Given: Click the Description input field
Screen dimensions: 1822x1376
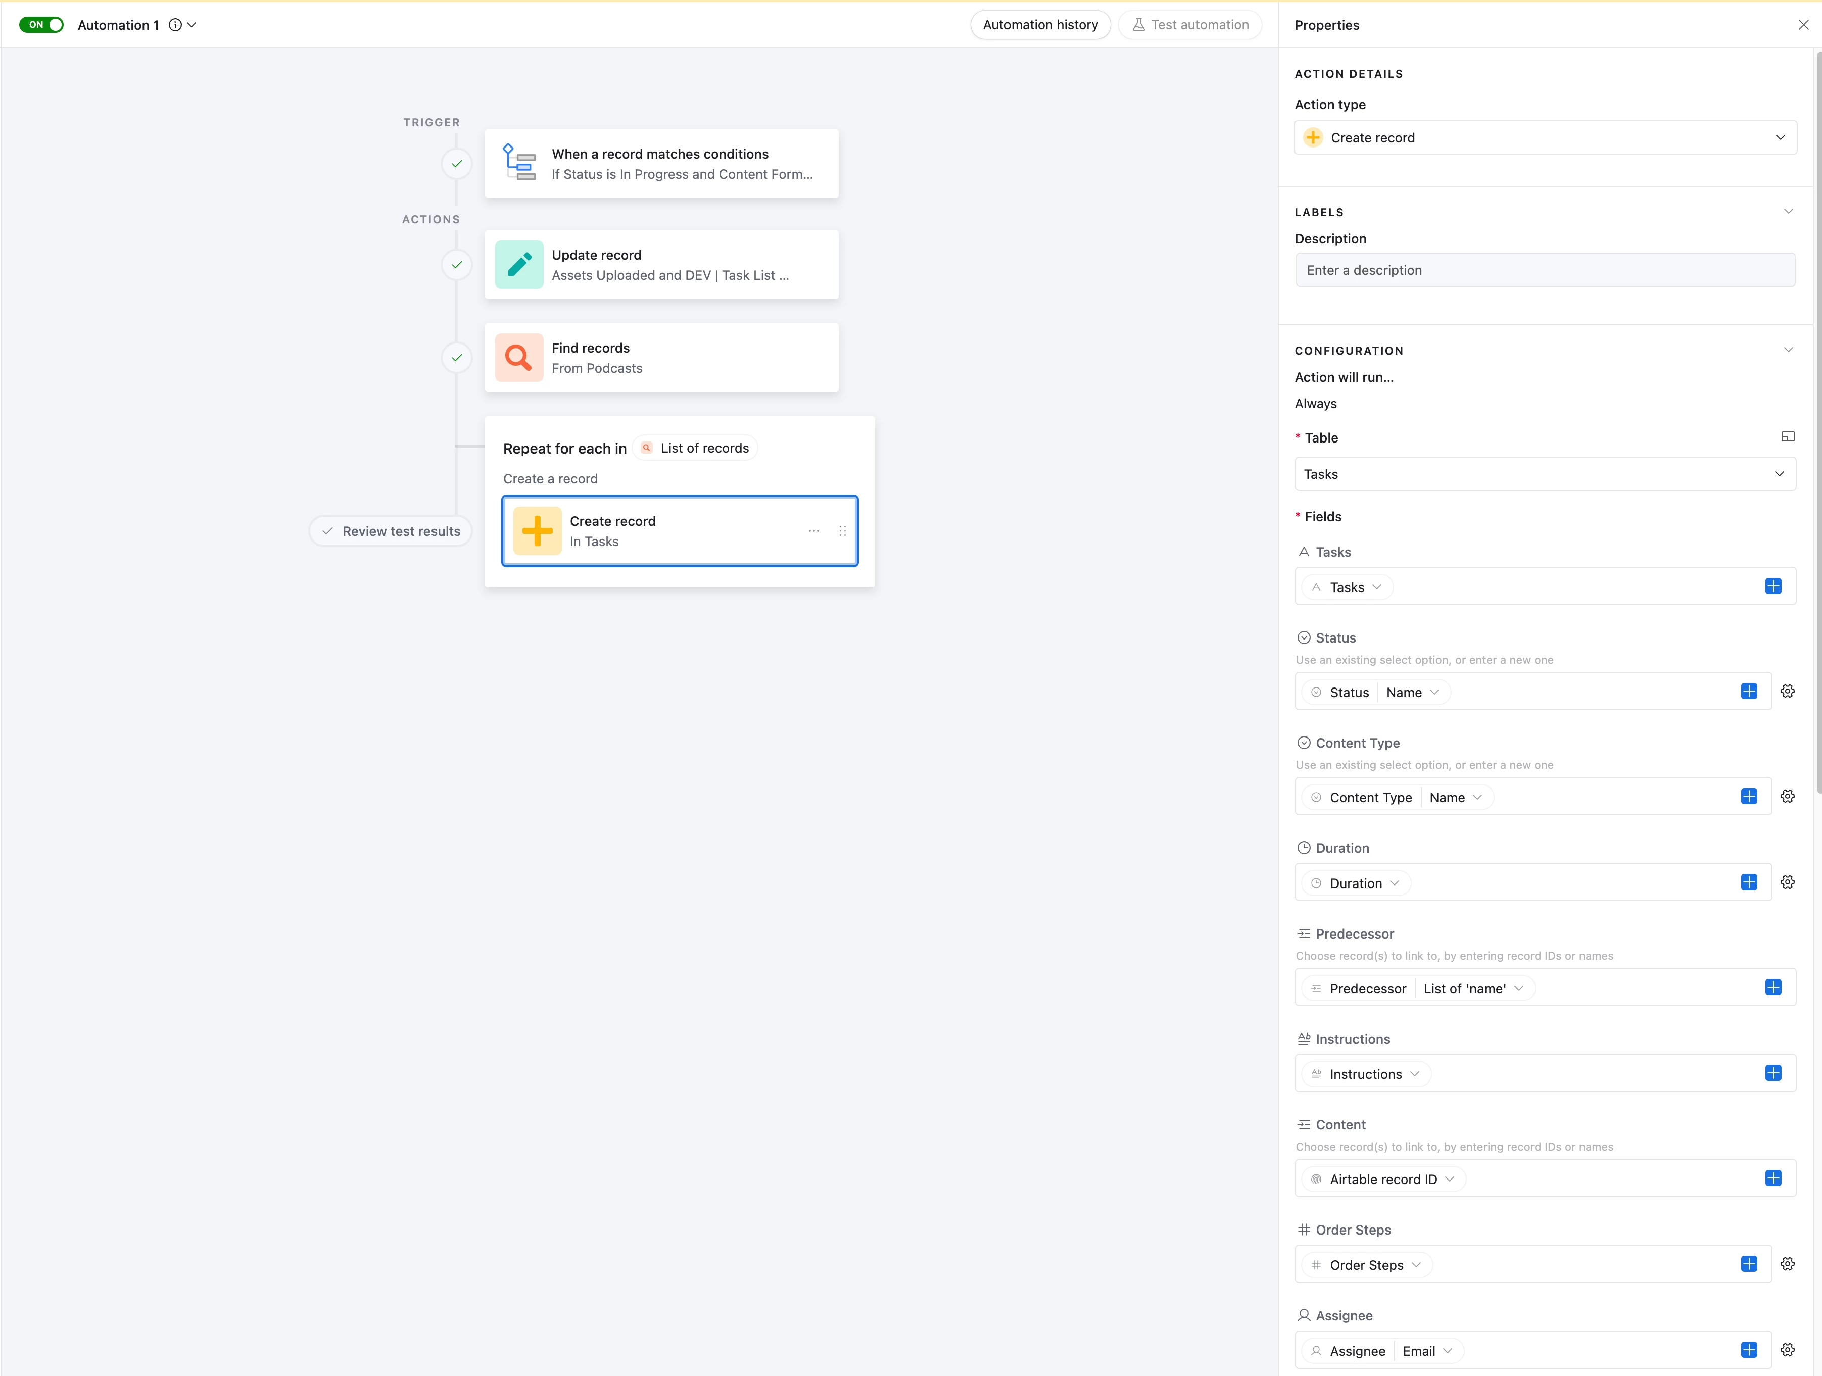Looking at the screenshot, I should point(1545,270).
